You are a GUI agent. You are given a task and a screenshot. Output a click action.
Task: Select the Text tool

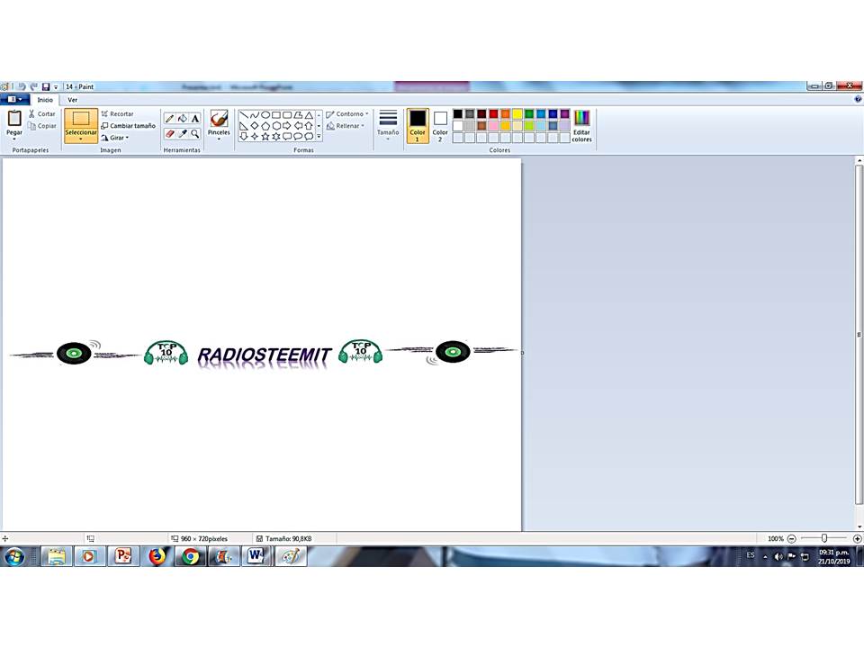coord(195,119)
